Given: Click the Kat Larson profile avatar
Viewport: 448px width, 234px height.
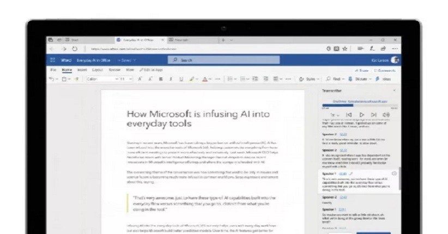Looking at the screenshot, I should pos(395,60).
